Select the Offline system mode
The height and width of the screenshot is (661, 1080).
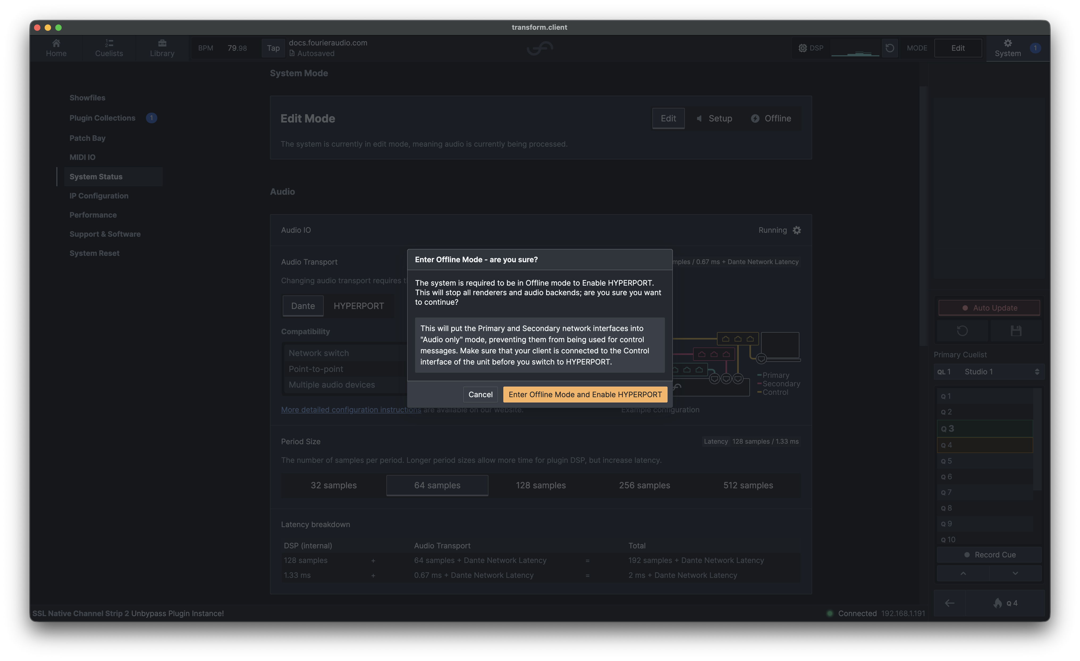point(771,118)
